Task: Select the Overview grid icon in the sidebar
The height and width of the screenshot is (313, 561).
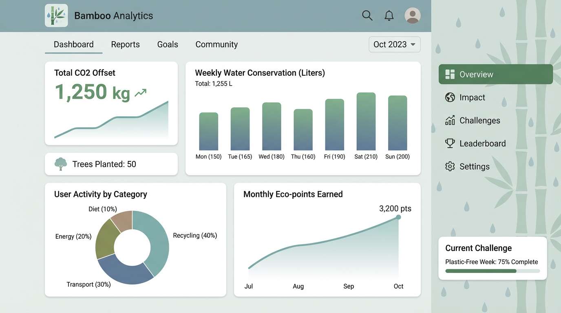Action: click(450, 74)
